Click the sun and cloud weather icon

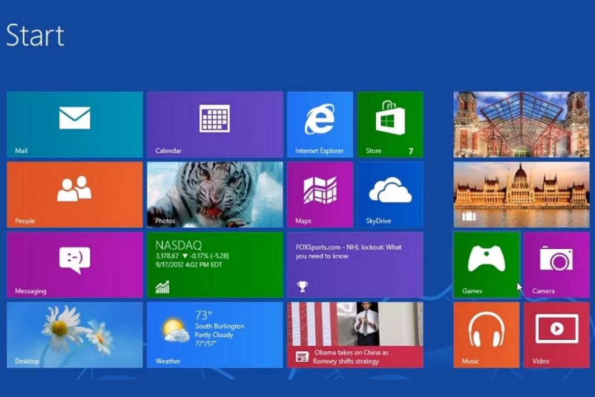point(175,330)
